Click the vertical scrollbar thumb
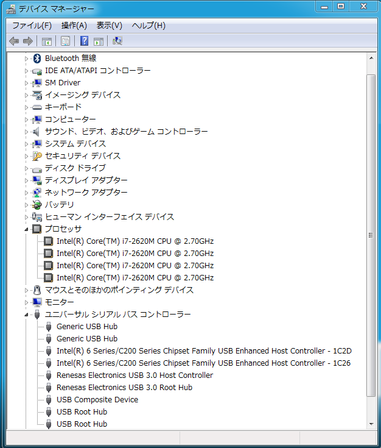 [371, 235]
